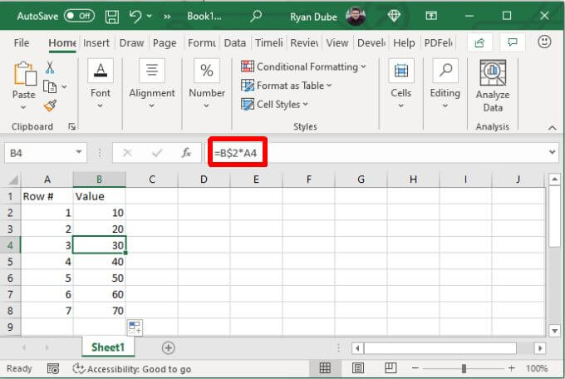Open Format as Table gallery
The height and width of the screenshot is (379, 565).
coord(287,86)
